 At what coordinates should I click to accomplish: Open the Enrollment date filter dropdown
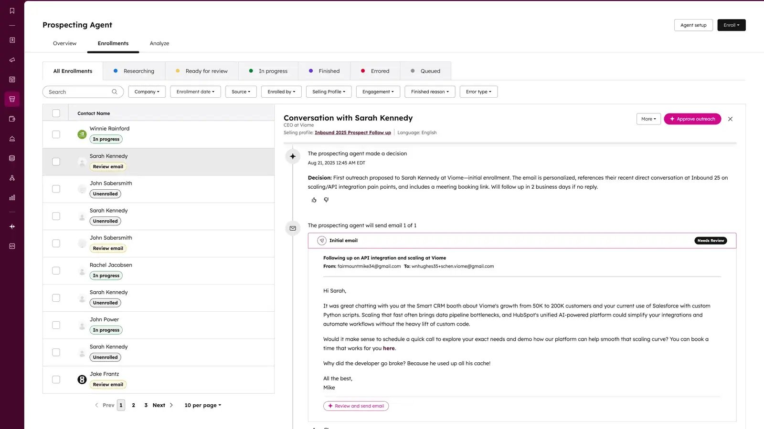pyautogui.click(x=195, y=92)
